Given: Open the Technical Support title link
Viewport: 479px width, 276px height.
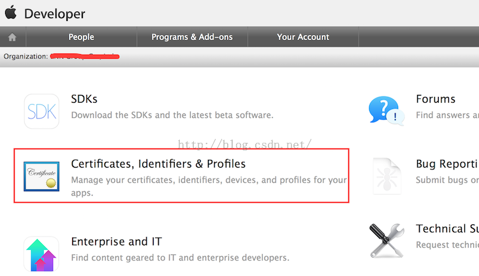Looking at the screenshot, I should [446, 228].
